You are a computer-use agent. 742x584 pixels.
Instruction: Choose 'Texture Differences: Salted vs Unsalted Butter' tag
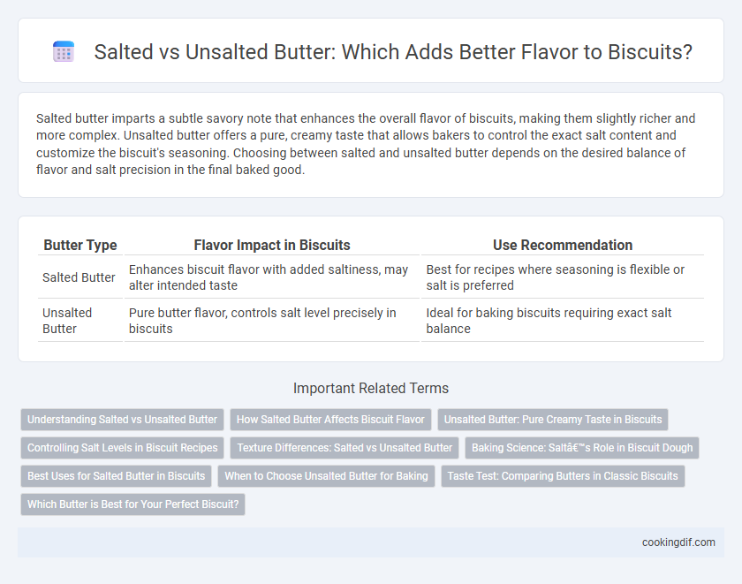344,448
